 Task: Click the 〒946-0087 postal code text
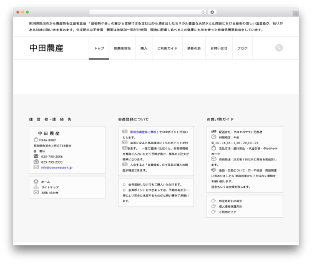pyautogui.click(x=47, y=140)
